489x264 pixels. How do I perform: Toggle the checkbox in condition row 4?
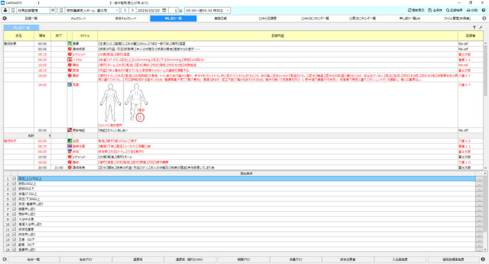click(x=14, y=194)
